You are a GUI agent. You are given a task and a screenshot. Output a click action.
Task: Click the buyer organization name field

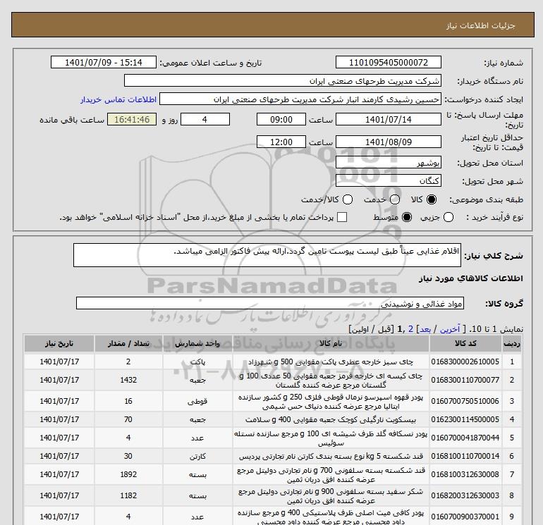click(x=283, y=81)
